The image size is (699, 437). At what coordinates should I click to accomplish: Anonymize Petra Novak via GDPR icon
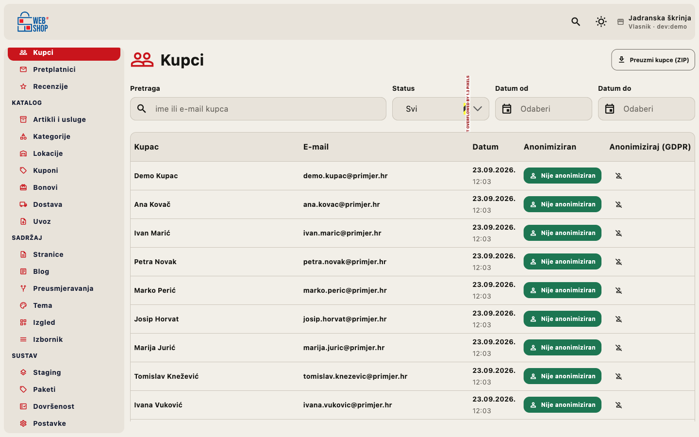click(618, 262)
